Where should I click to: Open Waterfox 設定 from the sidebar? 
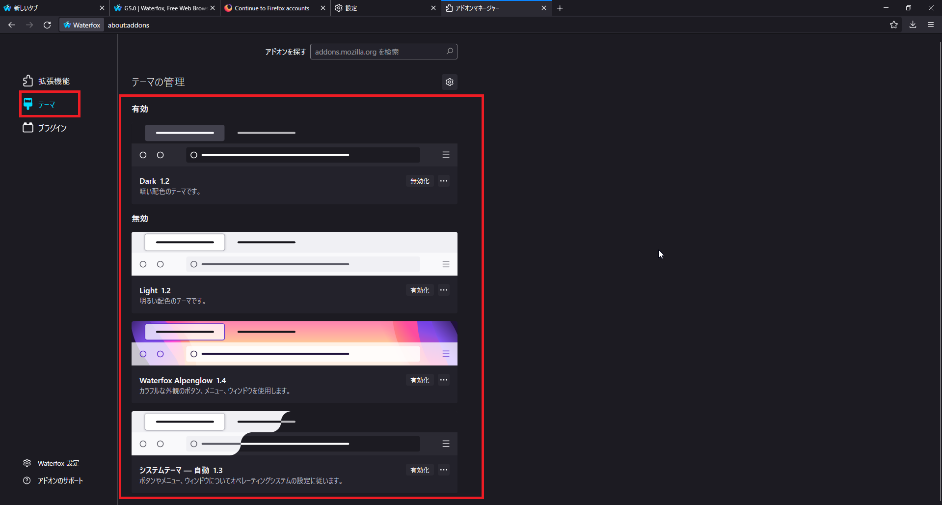[52, 463]
